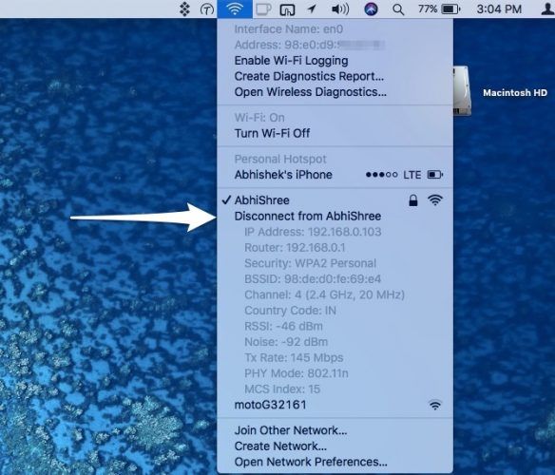Click the coffee cup menu bar icon
Screen dimensions: 555x475
263,9
